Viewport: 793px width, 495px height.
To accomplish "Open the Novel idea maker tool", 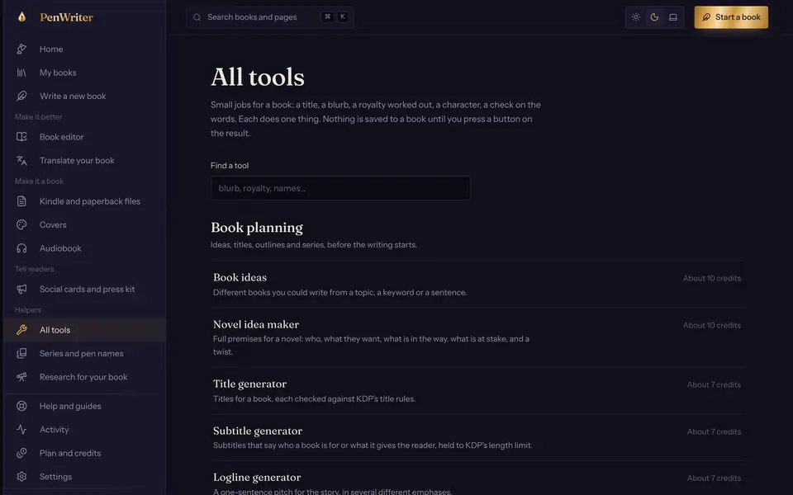I will 477,337.
